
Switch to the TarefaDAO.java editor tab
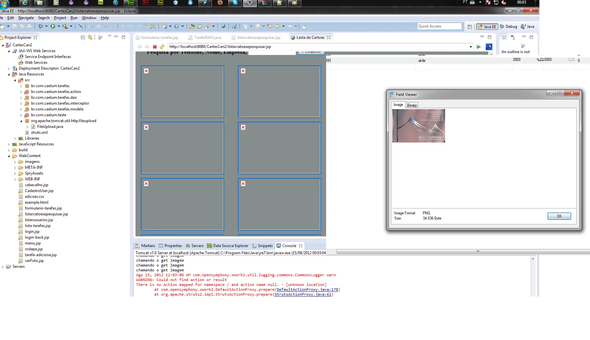pos(207,38)
